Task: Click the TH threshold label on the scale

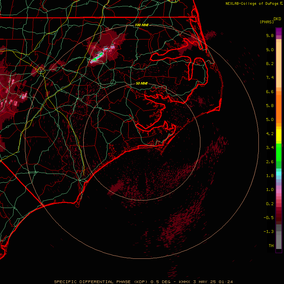Action: pyautogui.click(x=271, y=246)
